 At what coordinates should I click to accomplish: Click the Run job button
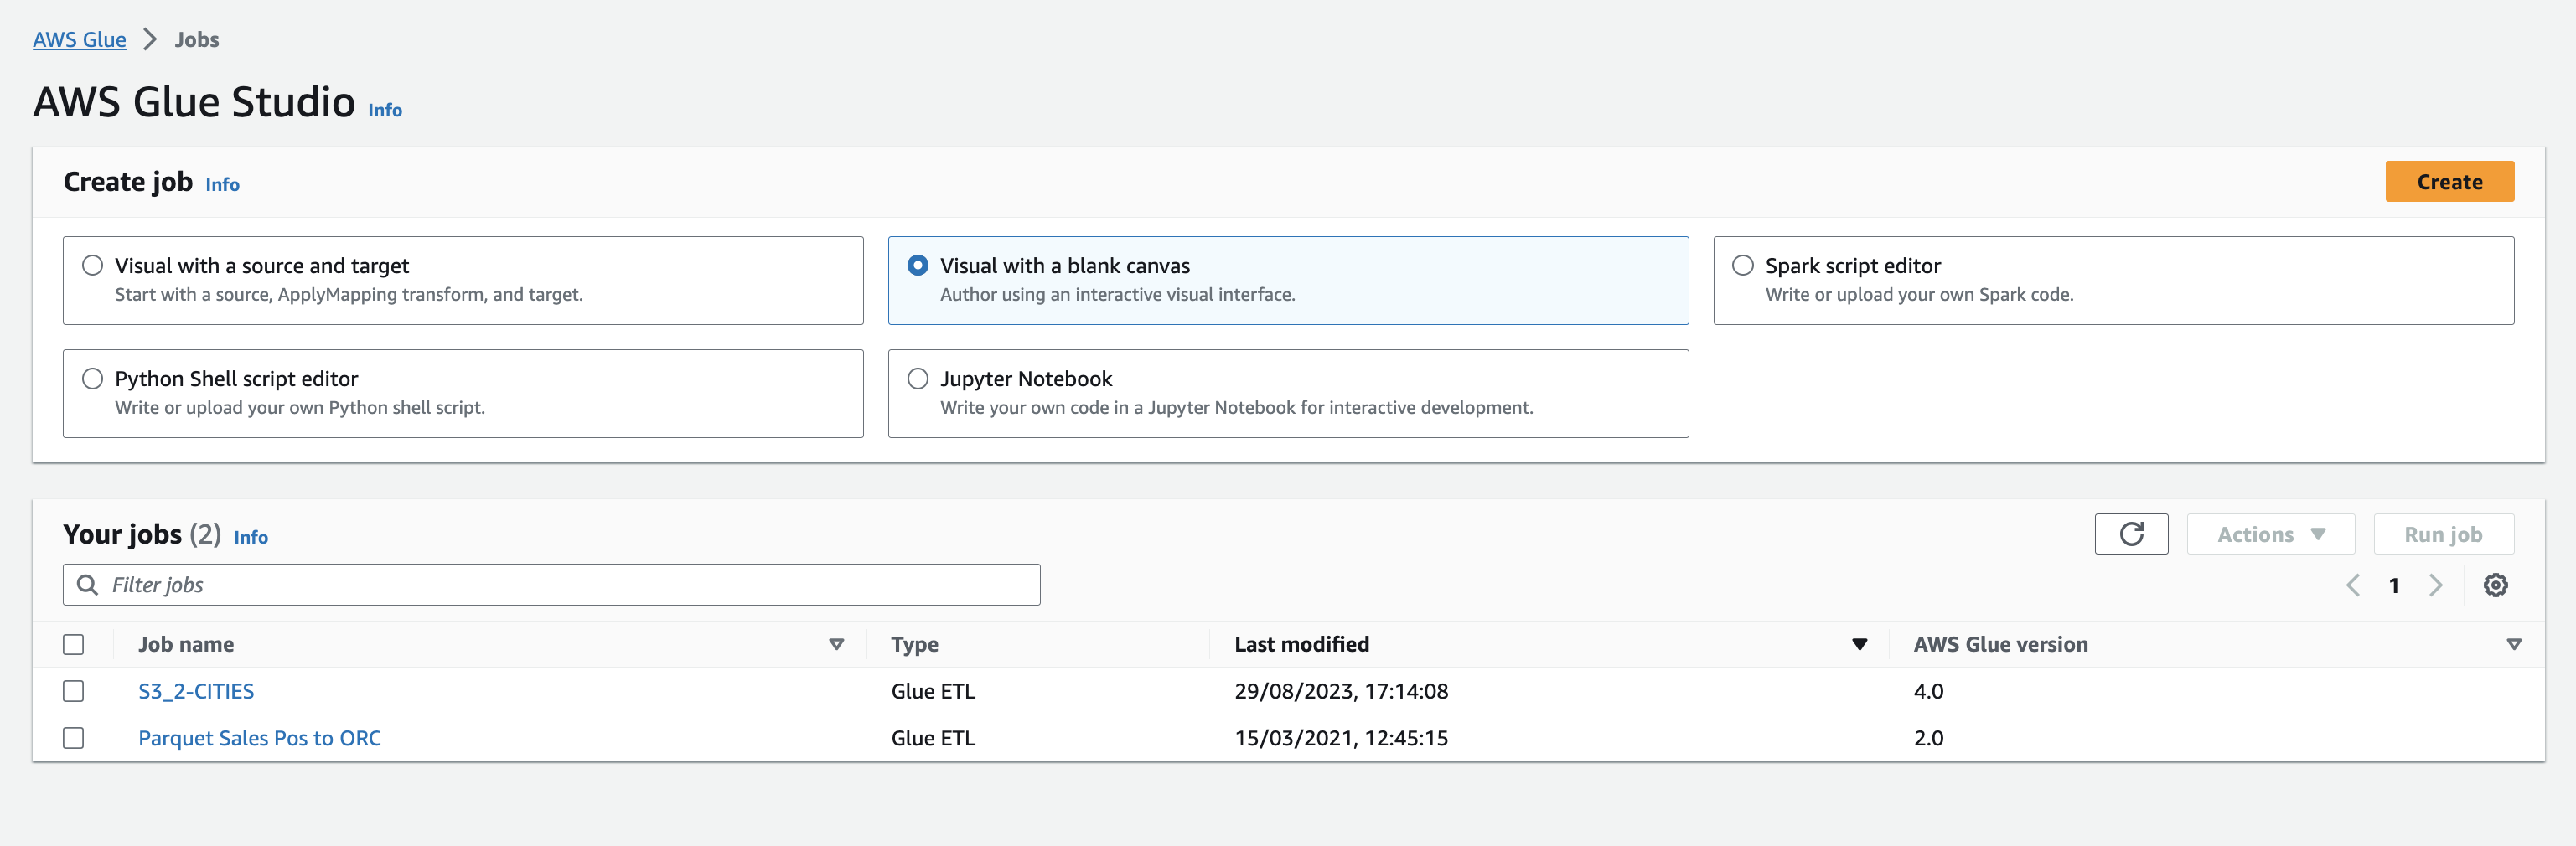2443,534
